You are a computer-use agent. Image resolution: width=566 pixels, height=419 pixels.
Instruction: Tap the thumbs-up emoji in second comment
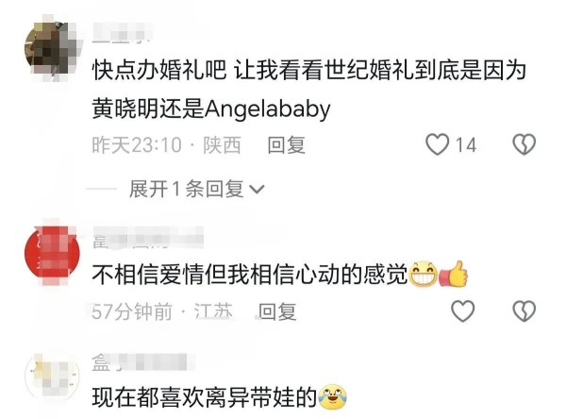pyautogui.click(x=454, y=274)
